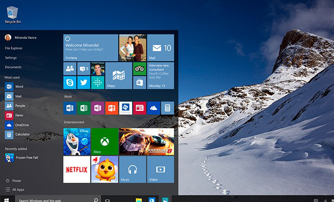Open the Photos live tile

tap(133, 48)
